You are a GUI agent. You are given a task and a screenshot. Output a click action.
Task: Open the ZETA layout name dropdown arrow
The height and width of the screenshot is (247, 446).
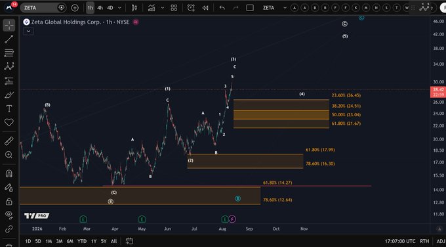click(x=285, y=8)
